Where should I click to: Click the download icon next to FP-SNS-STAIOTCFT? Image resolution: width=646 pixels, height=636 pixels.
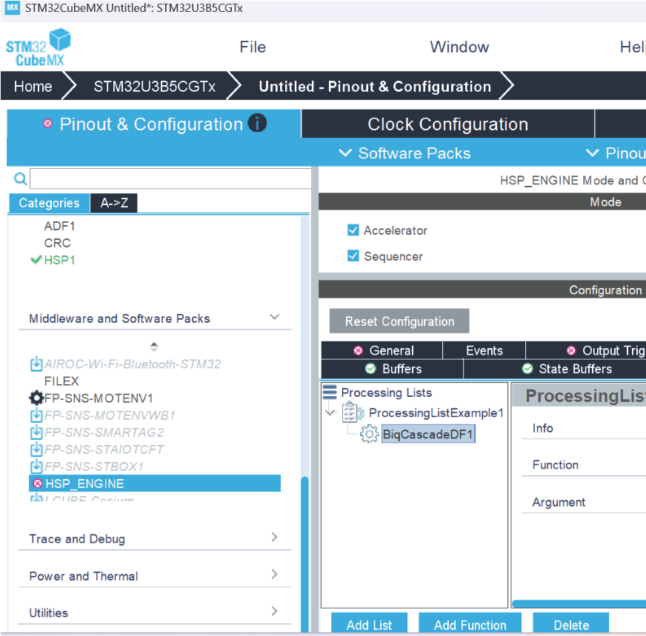point(36,449)
